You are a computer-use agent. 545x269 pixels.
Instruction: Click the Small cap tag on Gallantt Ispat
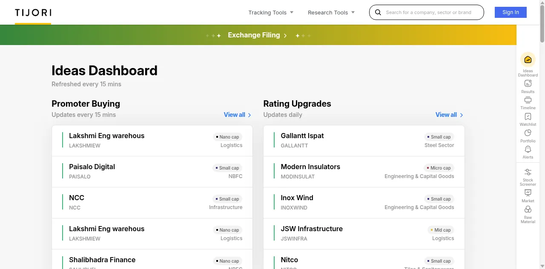(x=439, y=137)
